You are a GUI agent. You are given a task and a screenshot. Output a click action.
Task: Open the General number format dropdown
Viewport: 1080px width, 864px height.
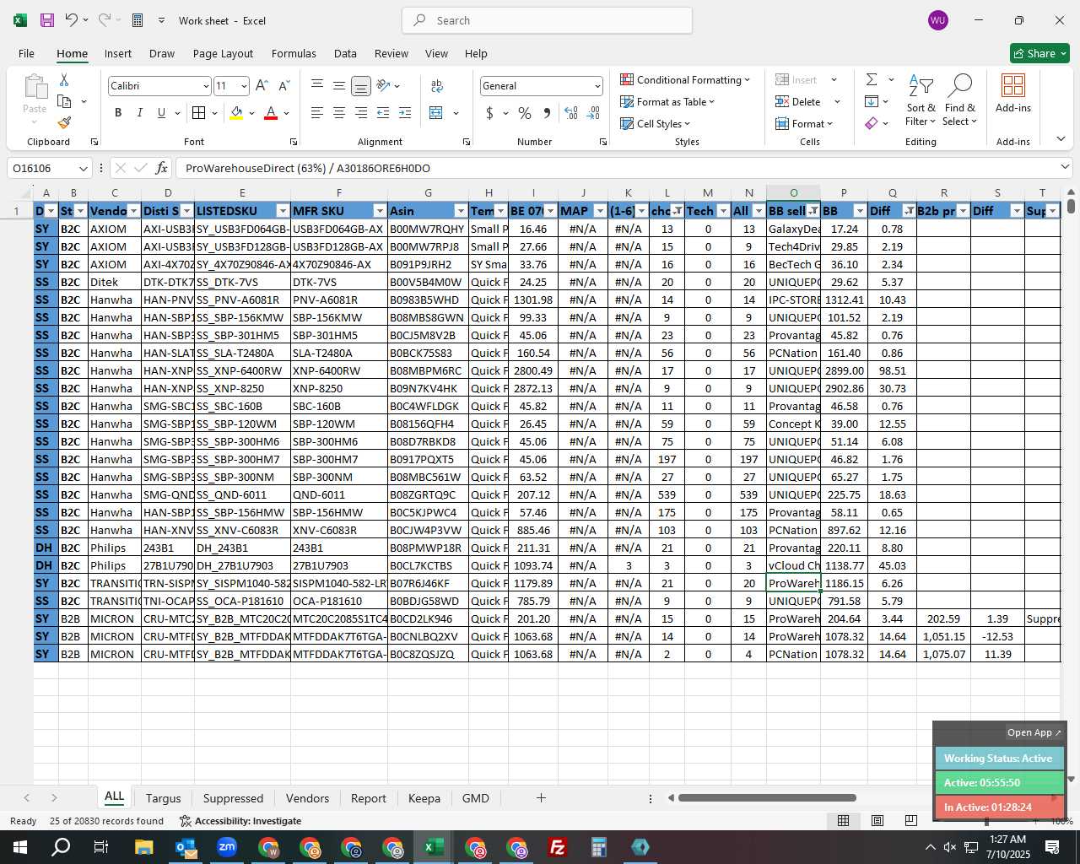click(597, 86)
